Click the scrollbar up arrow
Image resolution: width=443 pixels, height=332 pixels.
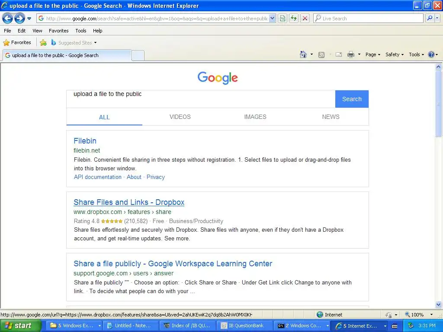439,67
